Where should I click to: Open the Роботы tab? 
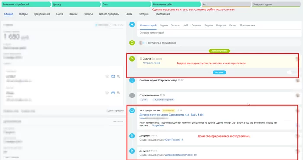point(88,14)
